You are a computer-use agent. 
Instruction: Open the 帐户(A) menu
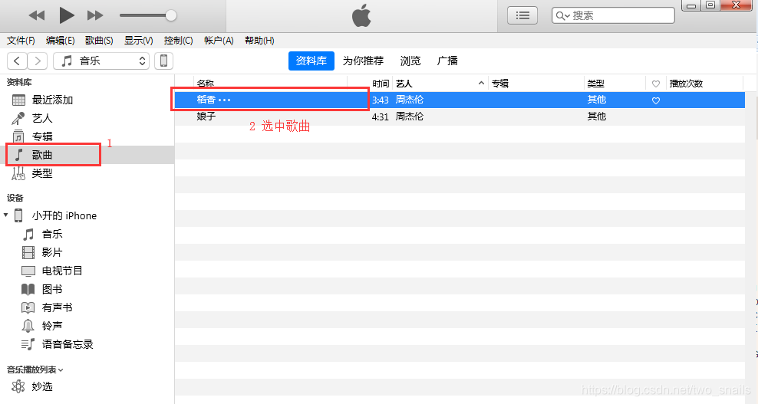click(219, 41)
